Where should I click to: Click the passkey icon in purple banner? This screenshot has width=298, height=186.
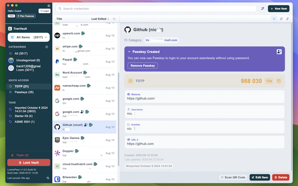pyautogui.click(x=279, y=52)
